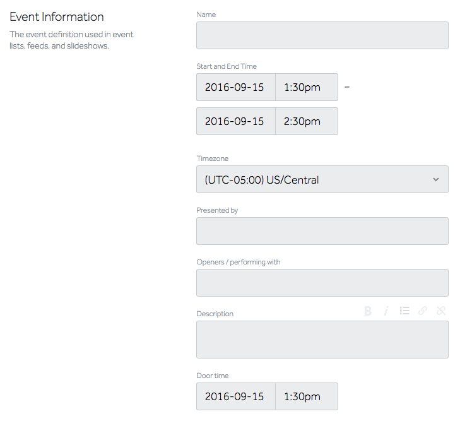Edit the start time 1:30pm field

(x=307, y=87)
